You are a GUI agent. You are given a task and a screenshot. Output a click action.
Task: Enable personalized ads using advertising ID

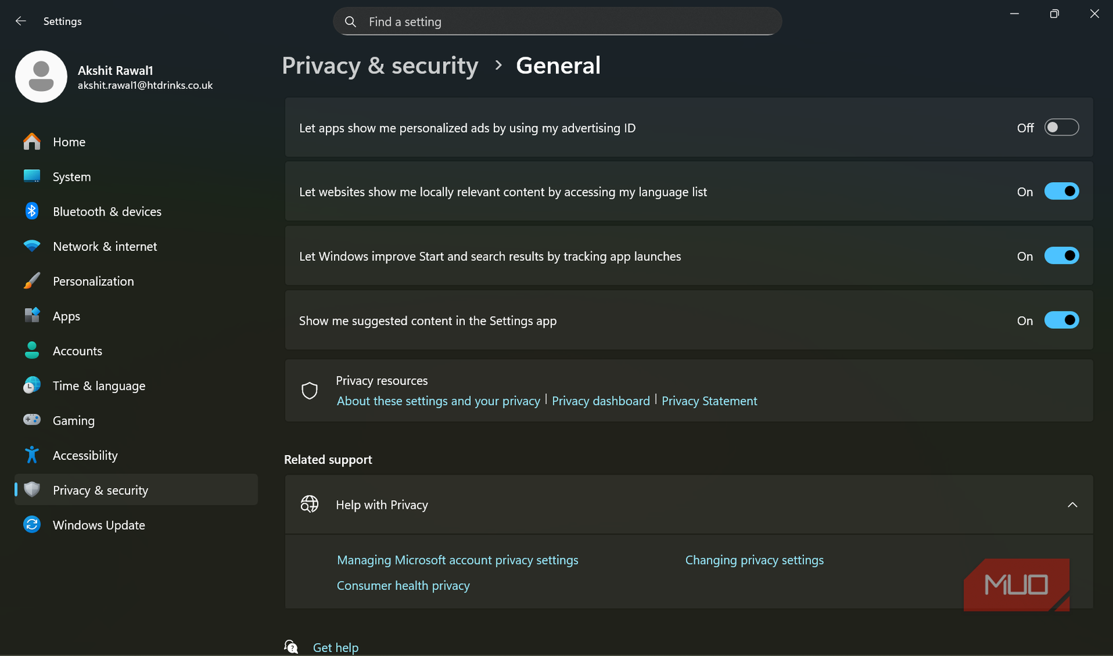tap(1061, 127)
